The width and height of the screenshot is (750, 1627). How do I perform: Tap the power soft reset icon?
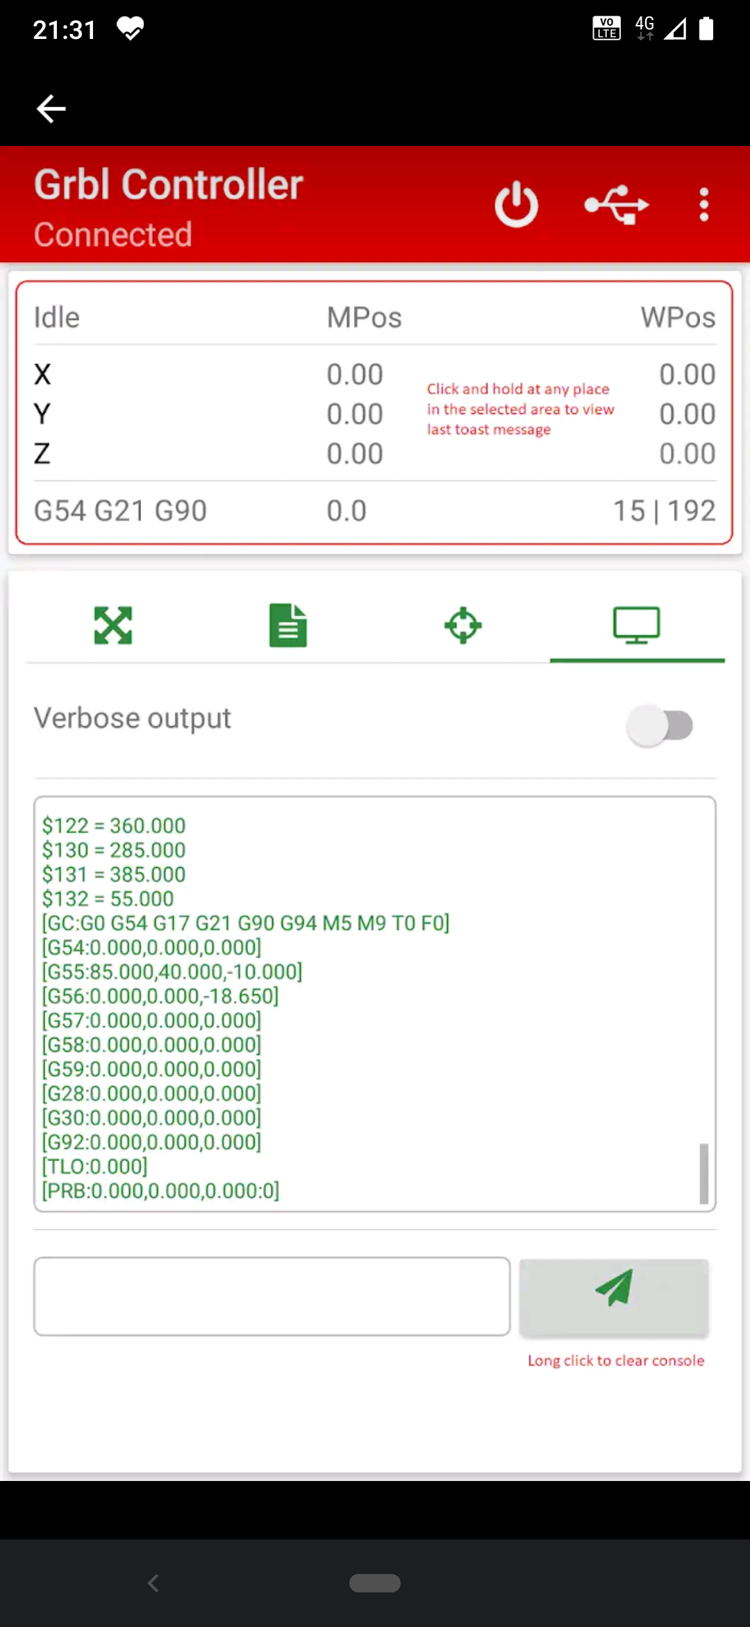click(x=516, y=204)
